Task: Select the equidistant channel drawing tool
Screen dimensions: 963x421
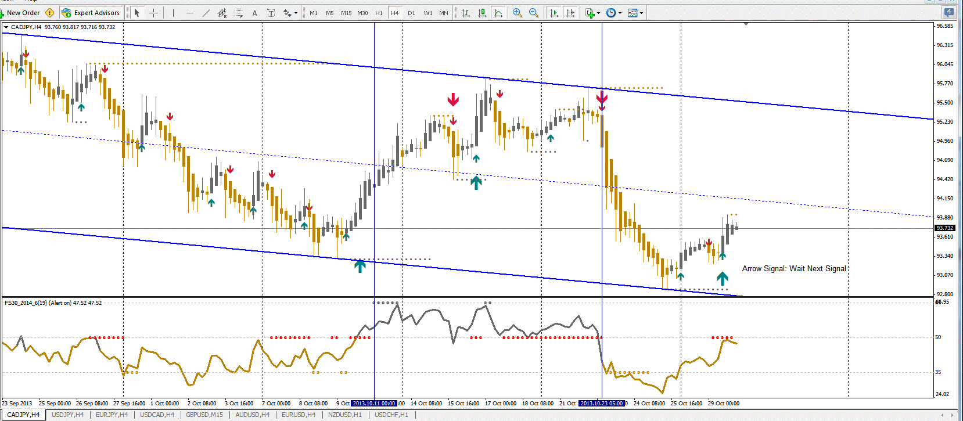Action: click(x=222, y=13)
